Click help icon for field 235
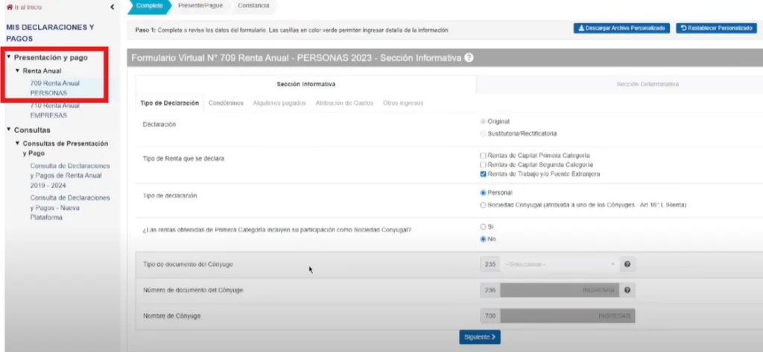 click(628, 264)
